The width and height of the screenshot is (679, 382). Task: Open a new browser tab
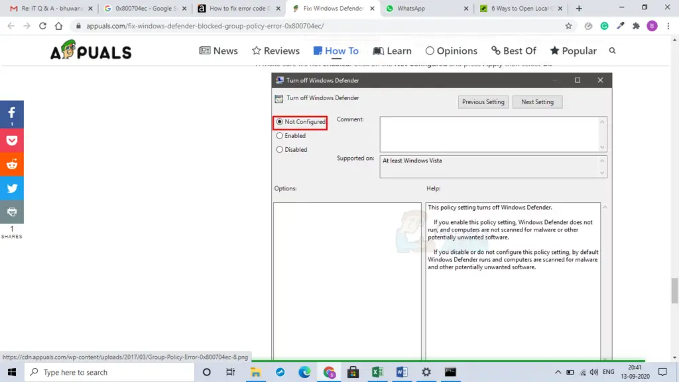(579, 8)
